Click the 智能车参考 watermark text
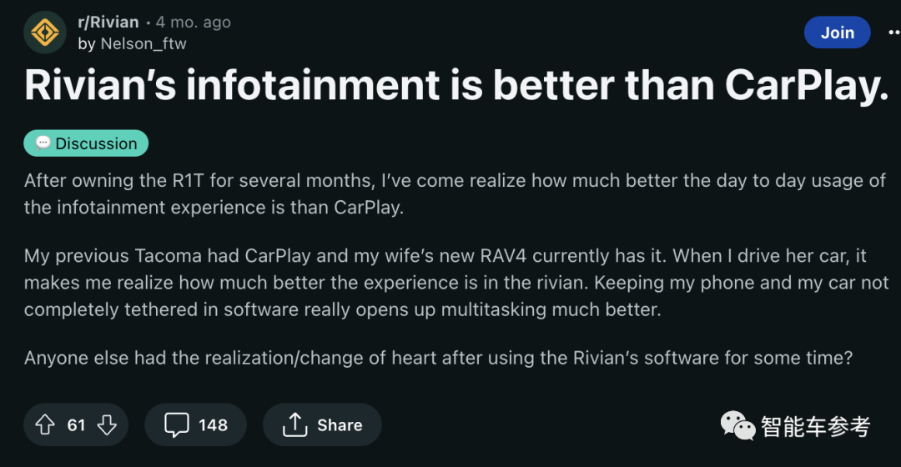 click(815, 426)
